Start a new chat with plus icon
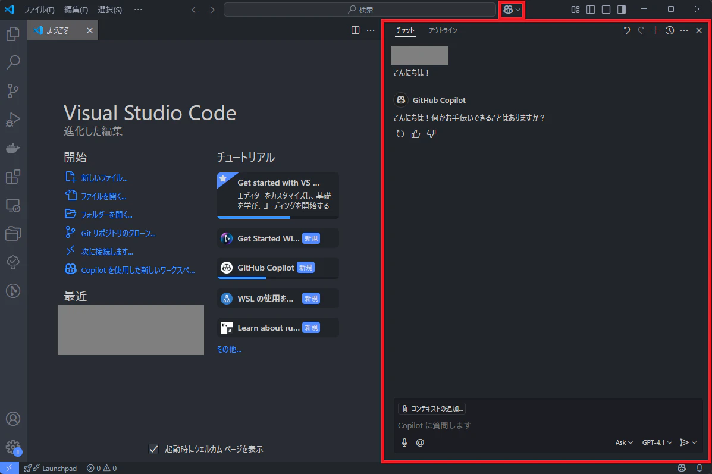This screenshot has width=712, height=474. tap(655, 30)
